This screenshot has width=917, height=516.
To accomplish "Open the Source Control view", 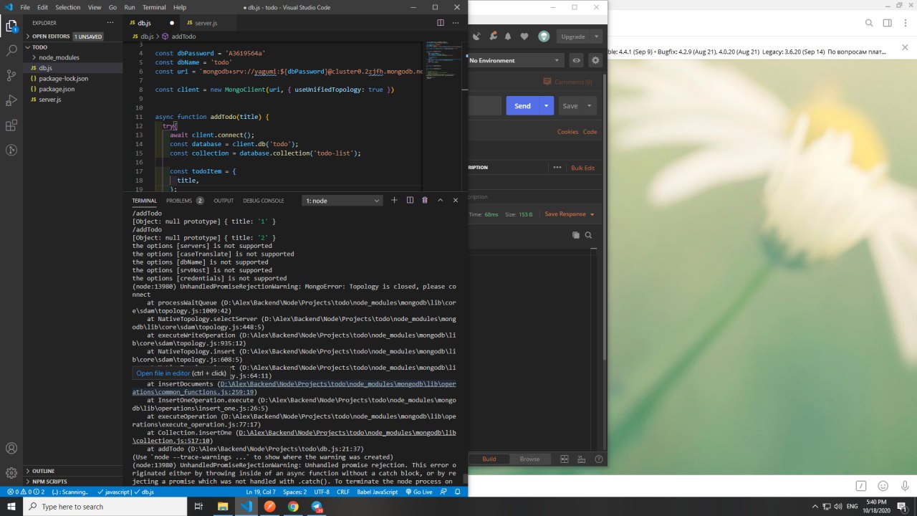I will click(11, 75).
